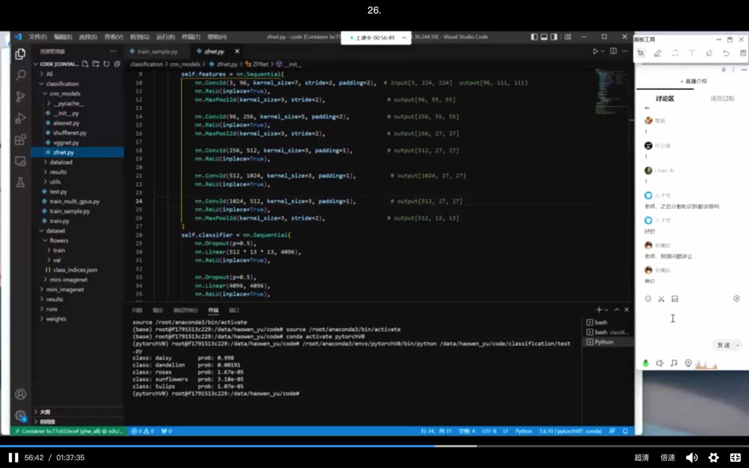Pause the video playback
This screenshot has height=468, width=749.
point(13,457)
